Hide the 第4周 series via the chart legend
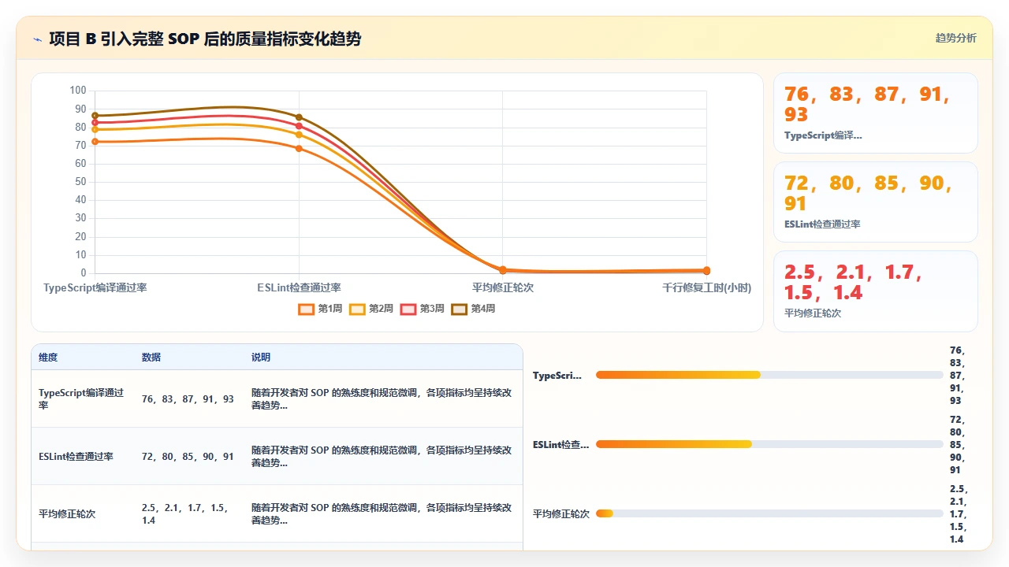The height and width of the screenshot is (567, 1009). [x=473, y=309]
